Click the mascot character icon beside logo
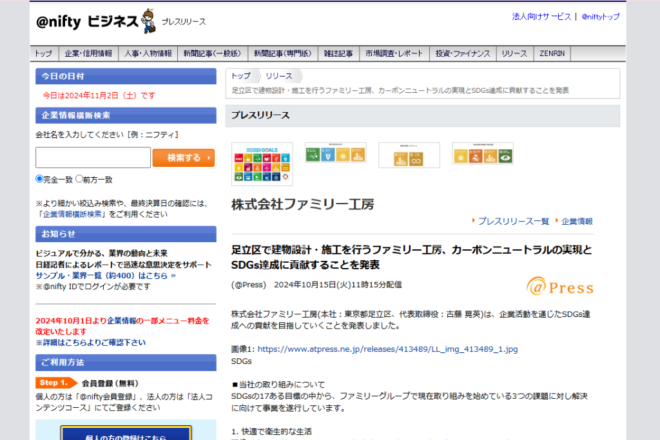The image size is (660, 440). click(x=148, y=21)
